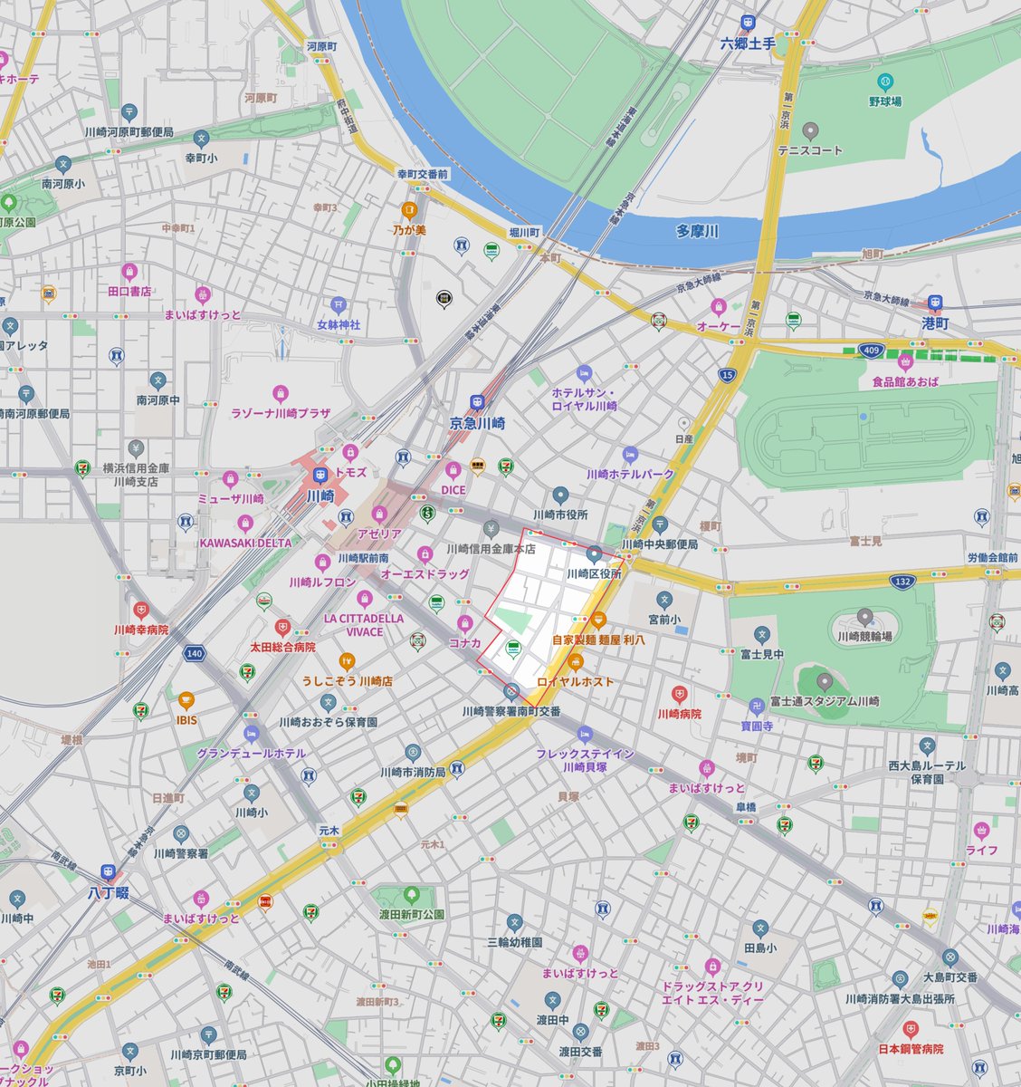Click the 川崎 JR station icon
This screenshot has height=1087, width=1021.
click(x=320, y=476)
